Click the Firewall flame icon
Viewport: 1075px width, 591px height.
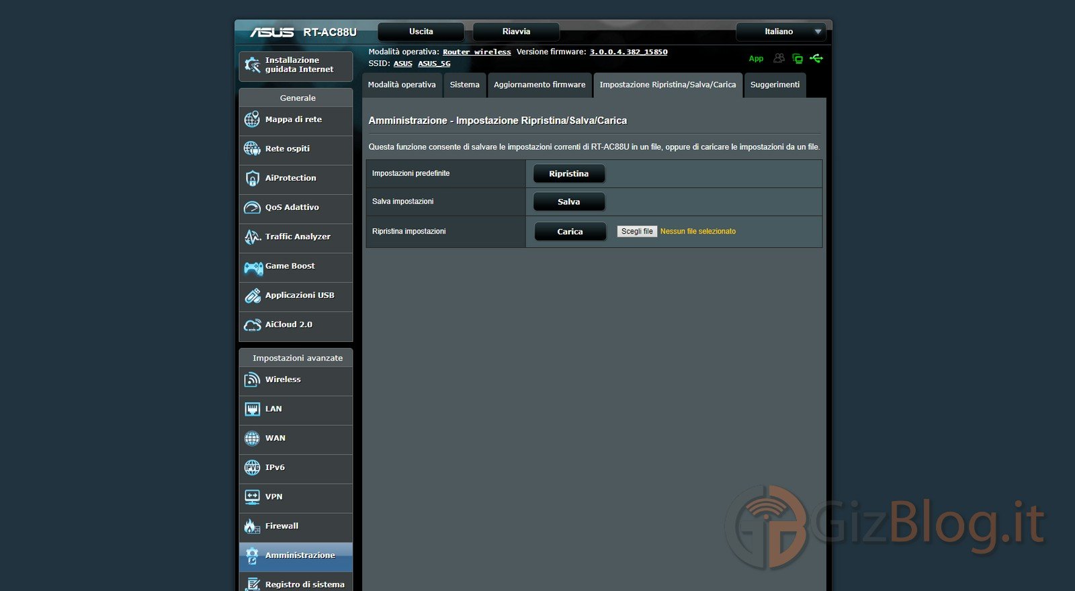(252, 526)
